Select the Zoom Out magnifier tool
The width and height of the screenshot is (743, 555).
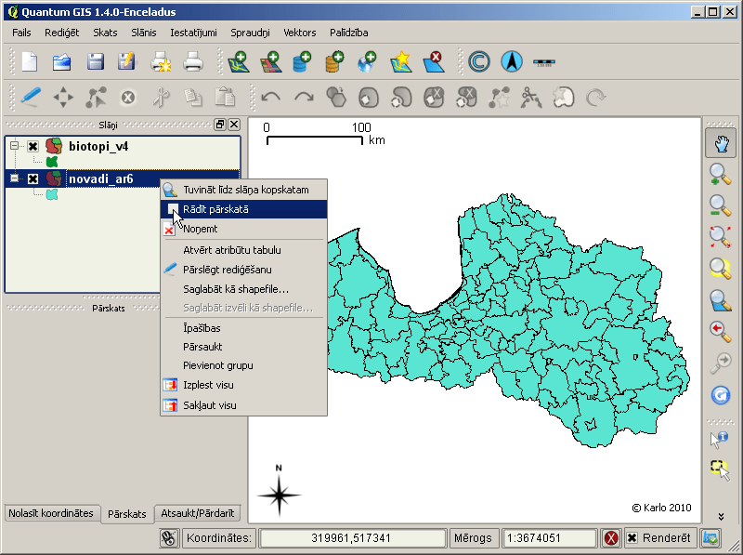point(721,205)
